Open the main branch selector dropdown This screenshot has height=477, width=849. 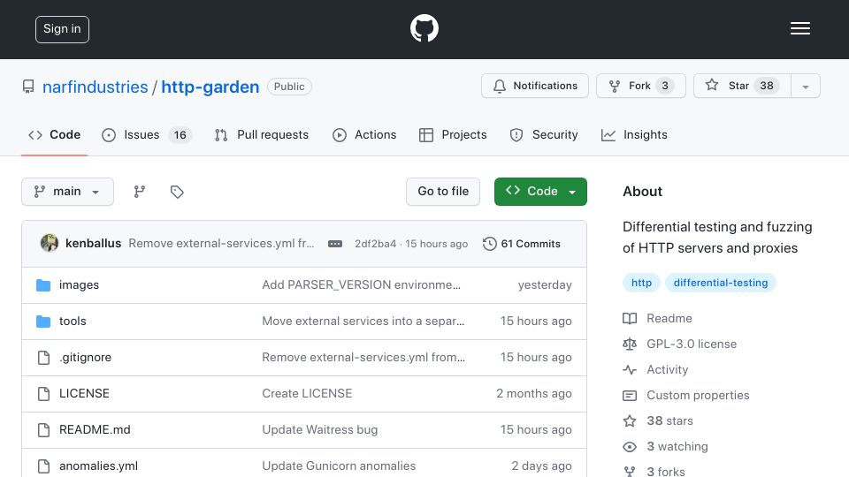[x=68, y=192]
